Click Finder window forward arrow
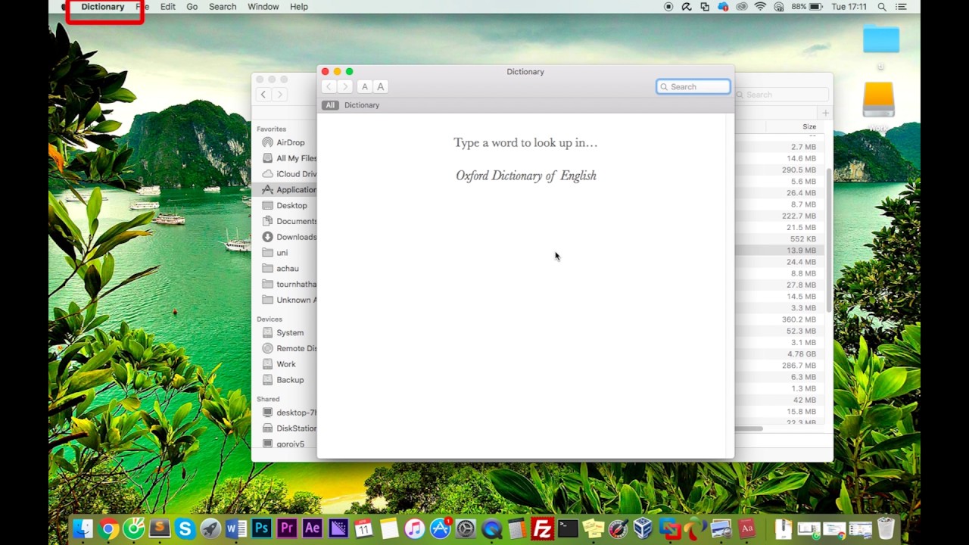 click(279, 95)
